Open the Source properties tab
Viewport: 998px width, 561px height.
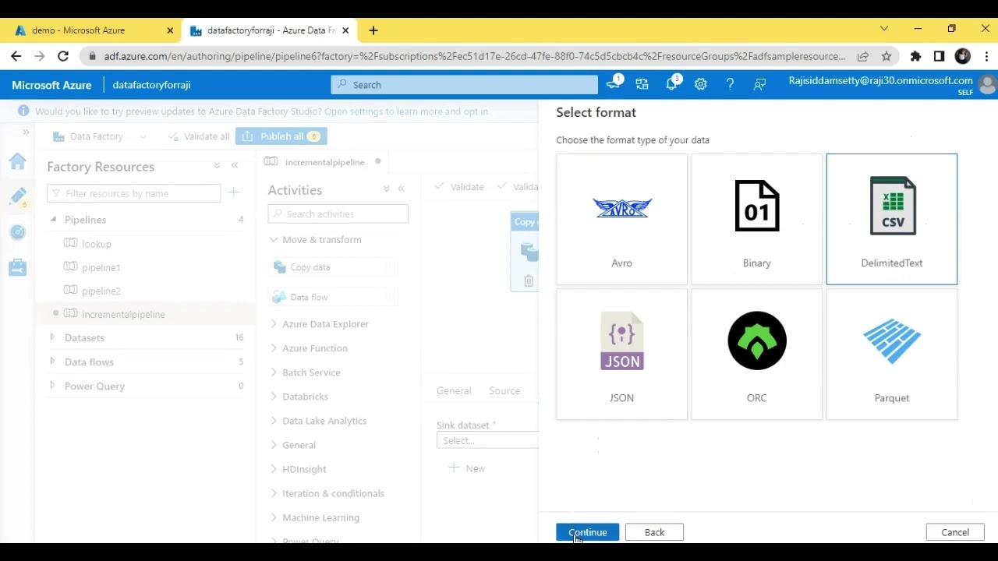[504, 391]
